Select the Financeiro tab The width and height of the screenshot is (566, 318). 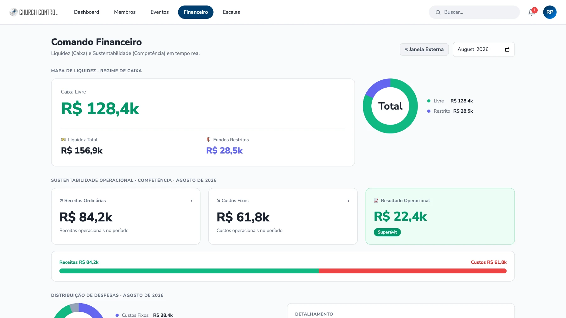point(196,12)
